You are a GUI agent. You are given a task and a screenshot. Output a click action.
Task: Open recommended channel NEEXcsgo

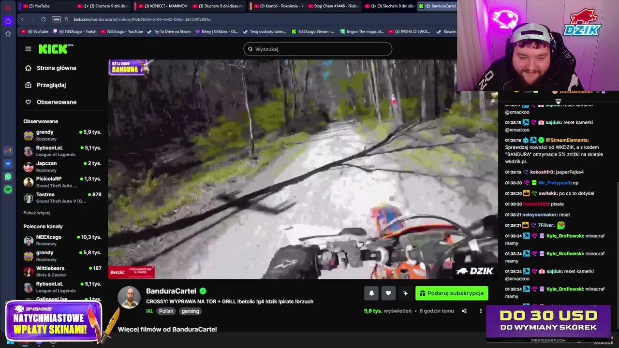62,240
